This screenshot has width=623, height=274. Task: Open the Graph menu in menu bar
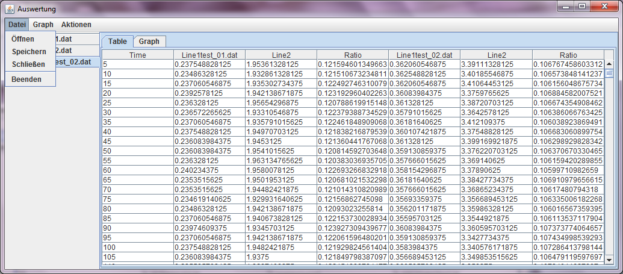[x=43, y=25]
